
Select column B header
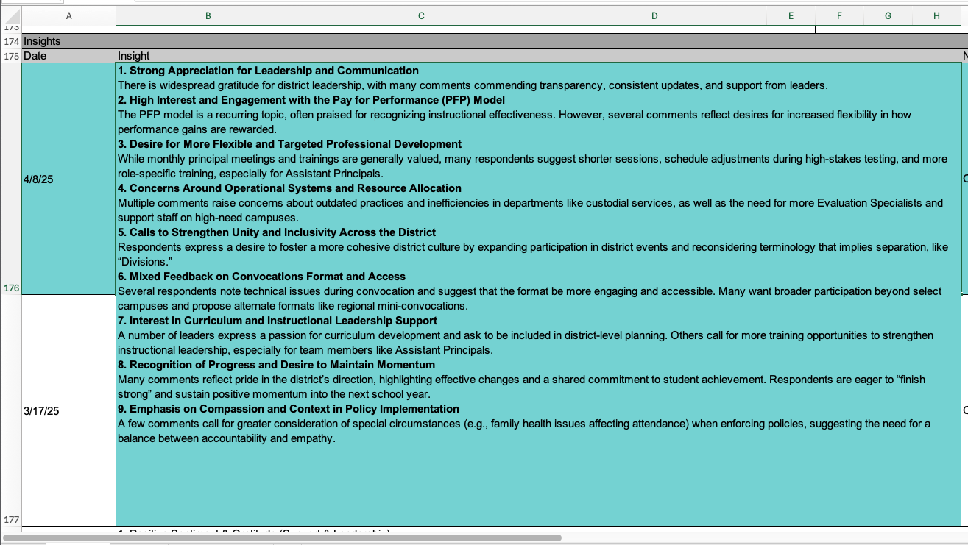(208, 15)
